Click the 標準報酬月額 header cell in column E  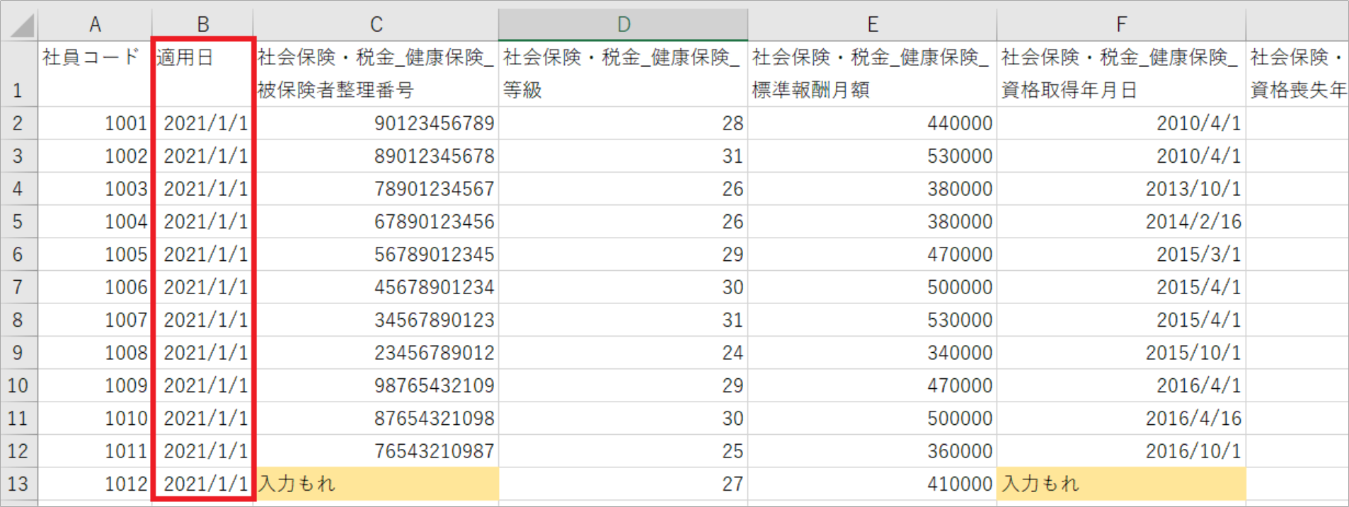coord(872,74)
